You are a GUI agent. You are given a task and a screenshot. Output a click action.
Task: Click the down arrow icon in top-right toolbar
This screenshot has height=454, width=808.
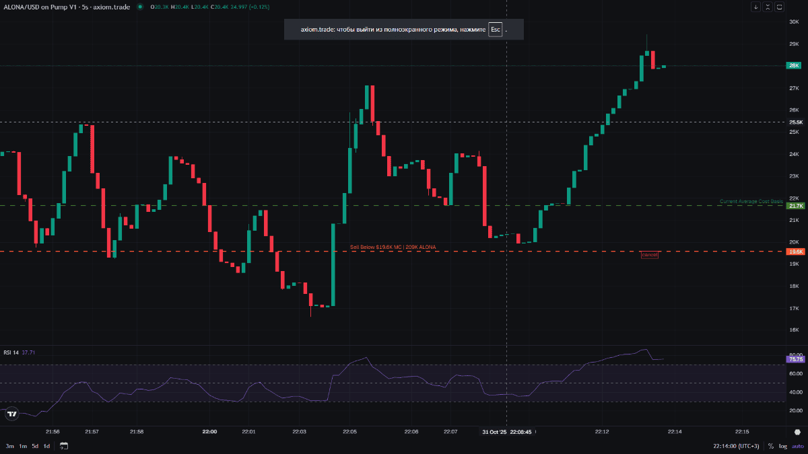(x=756, y=7)
